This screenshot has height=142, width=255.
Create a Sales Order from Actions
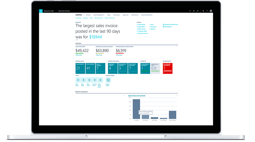tap(141, 27)
